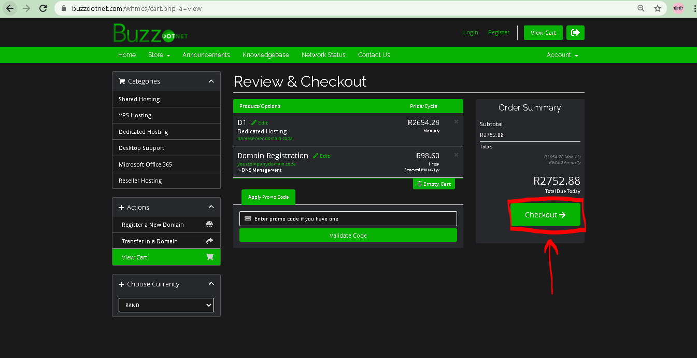
Task: Click the logout arrow icon button
Action: click(x=575, y=33)
